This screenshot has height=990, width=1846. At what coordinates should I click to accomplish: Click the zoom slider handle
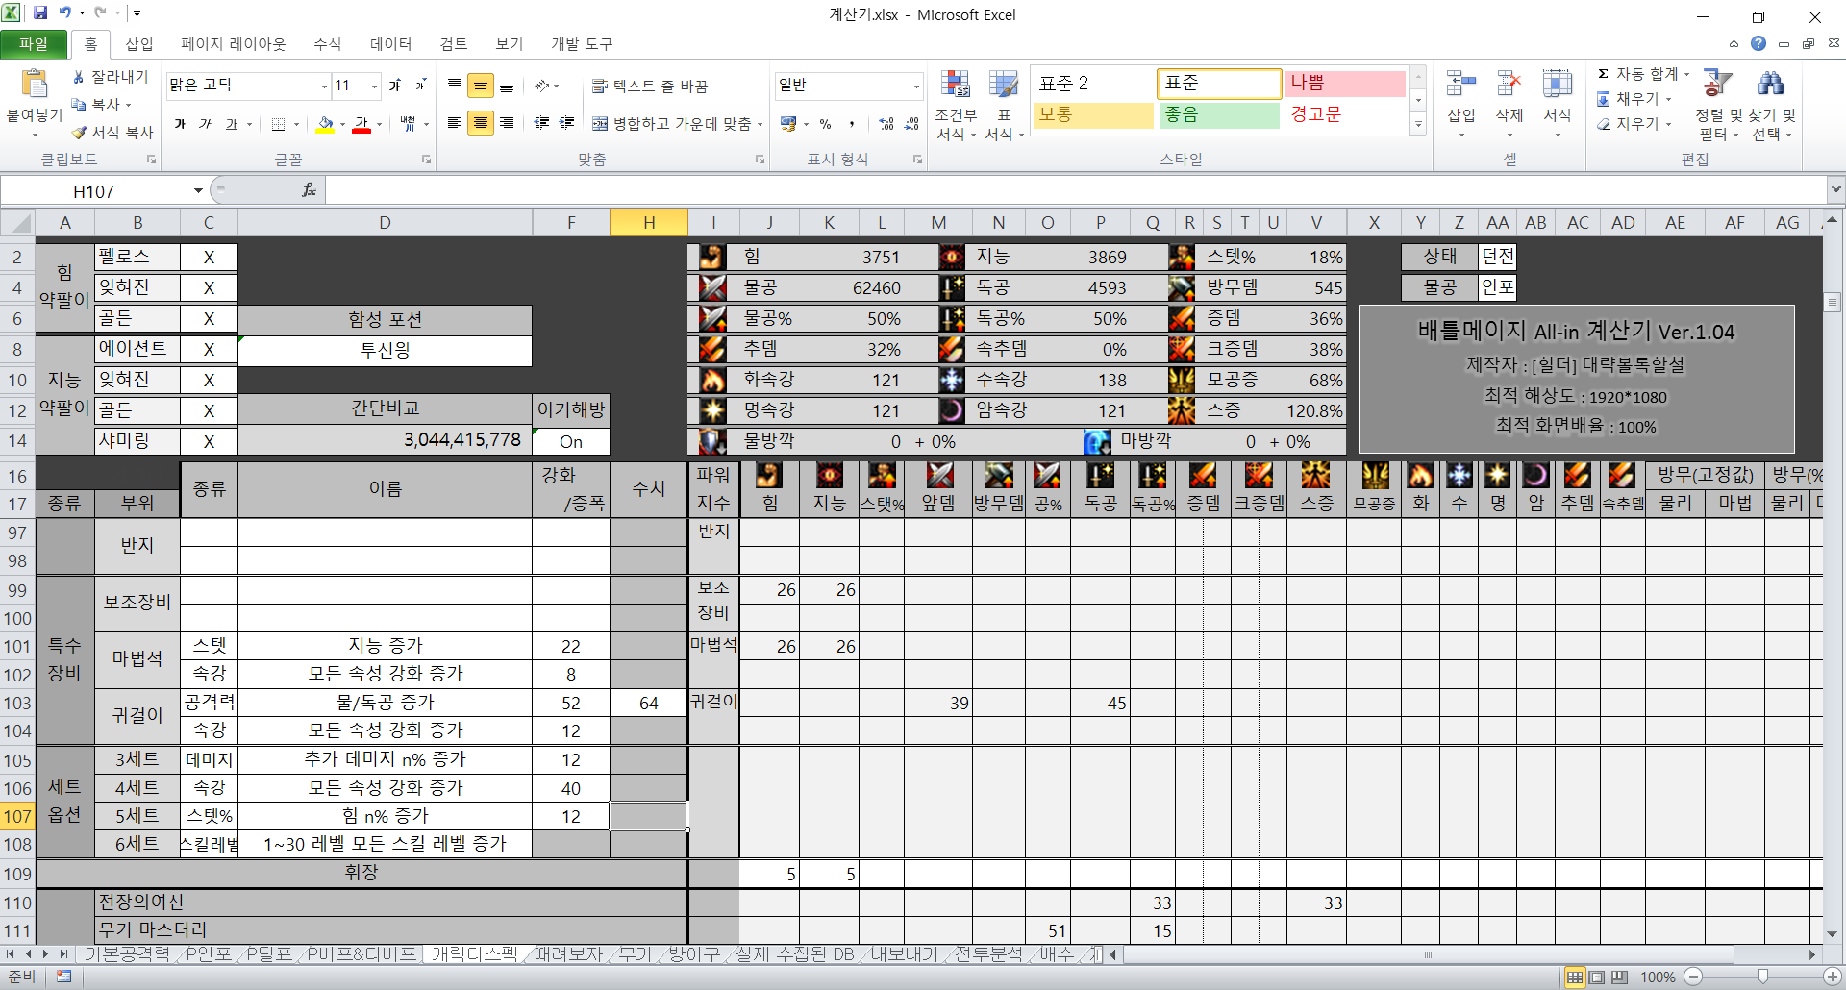1762,977
